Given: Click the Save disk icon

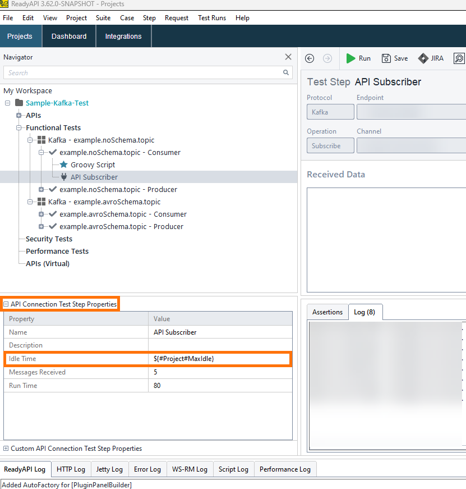Looking at the screenshot, I should [x=386, y=58].
